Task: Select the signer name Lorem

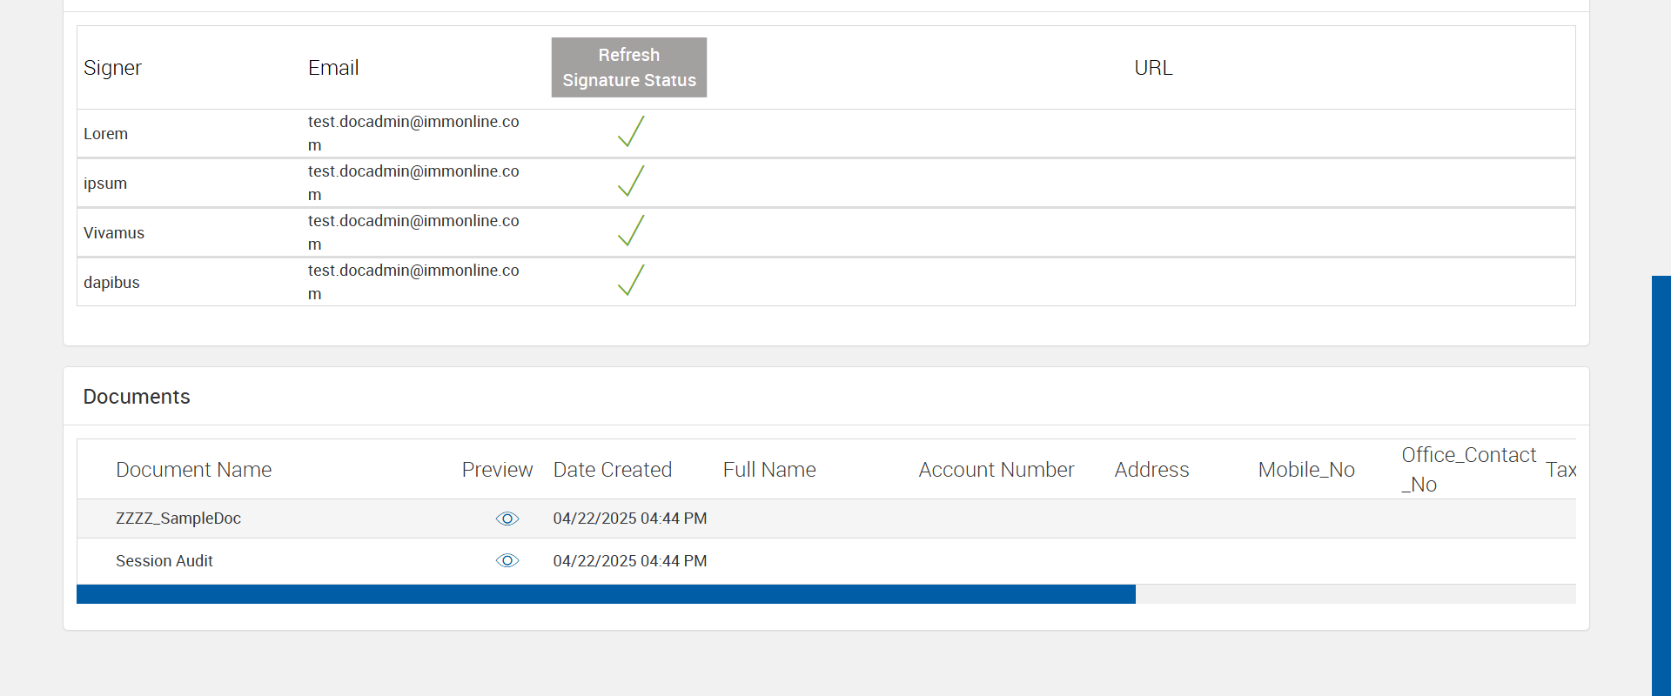Action: 105,134
